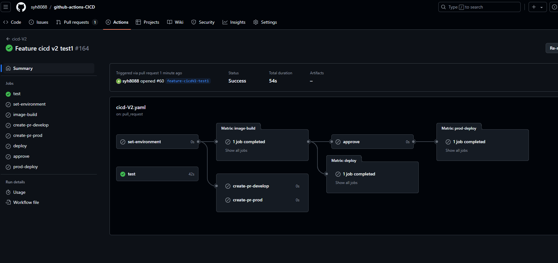
Task: Click create-pr-develop node in graph
Action: pyautogui.click(x=262, y=186)
